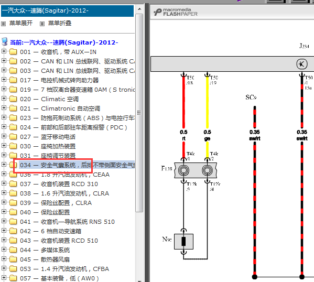Click the 一汽大众--速腾(Sagitar)-2012- blue title bar
Screen dimensions: 314x282
pyautogui.click(x=68, y=11)
